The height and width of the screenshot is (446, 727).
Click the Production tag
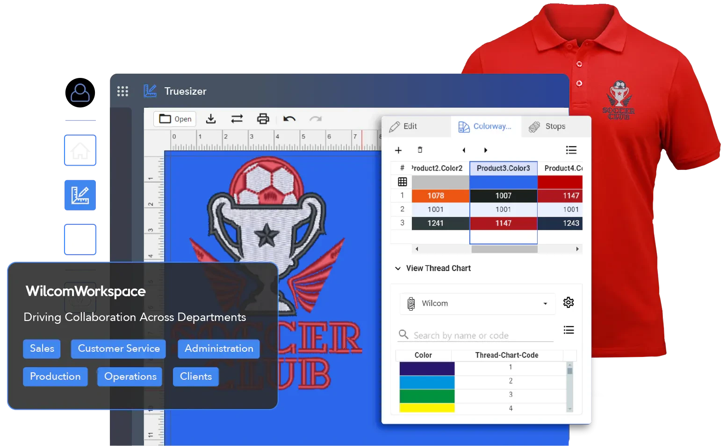[x=55, y=376]
